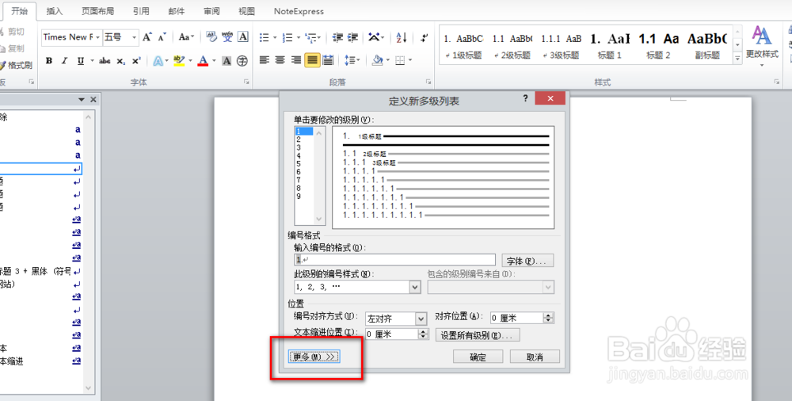Increase paragraph indent
792x401 pixels.
coord(353,37)
